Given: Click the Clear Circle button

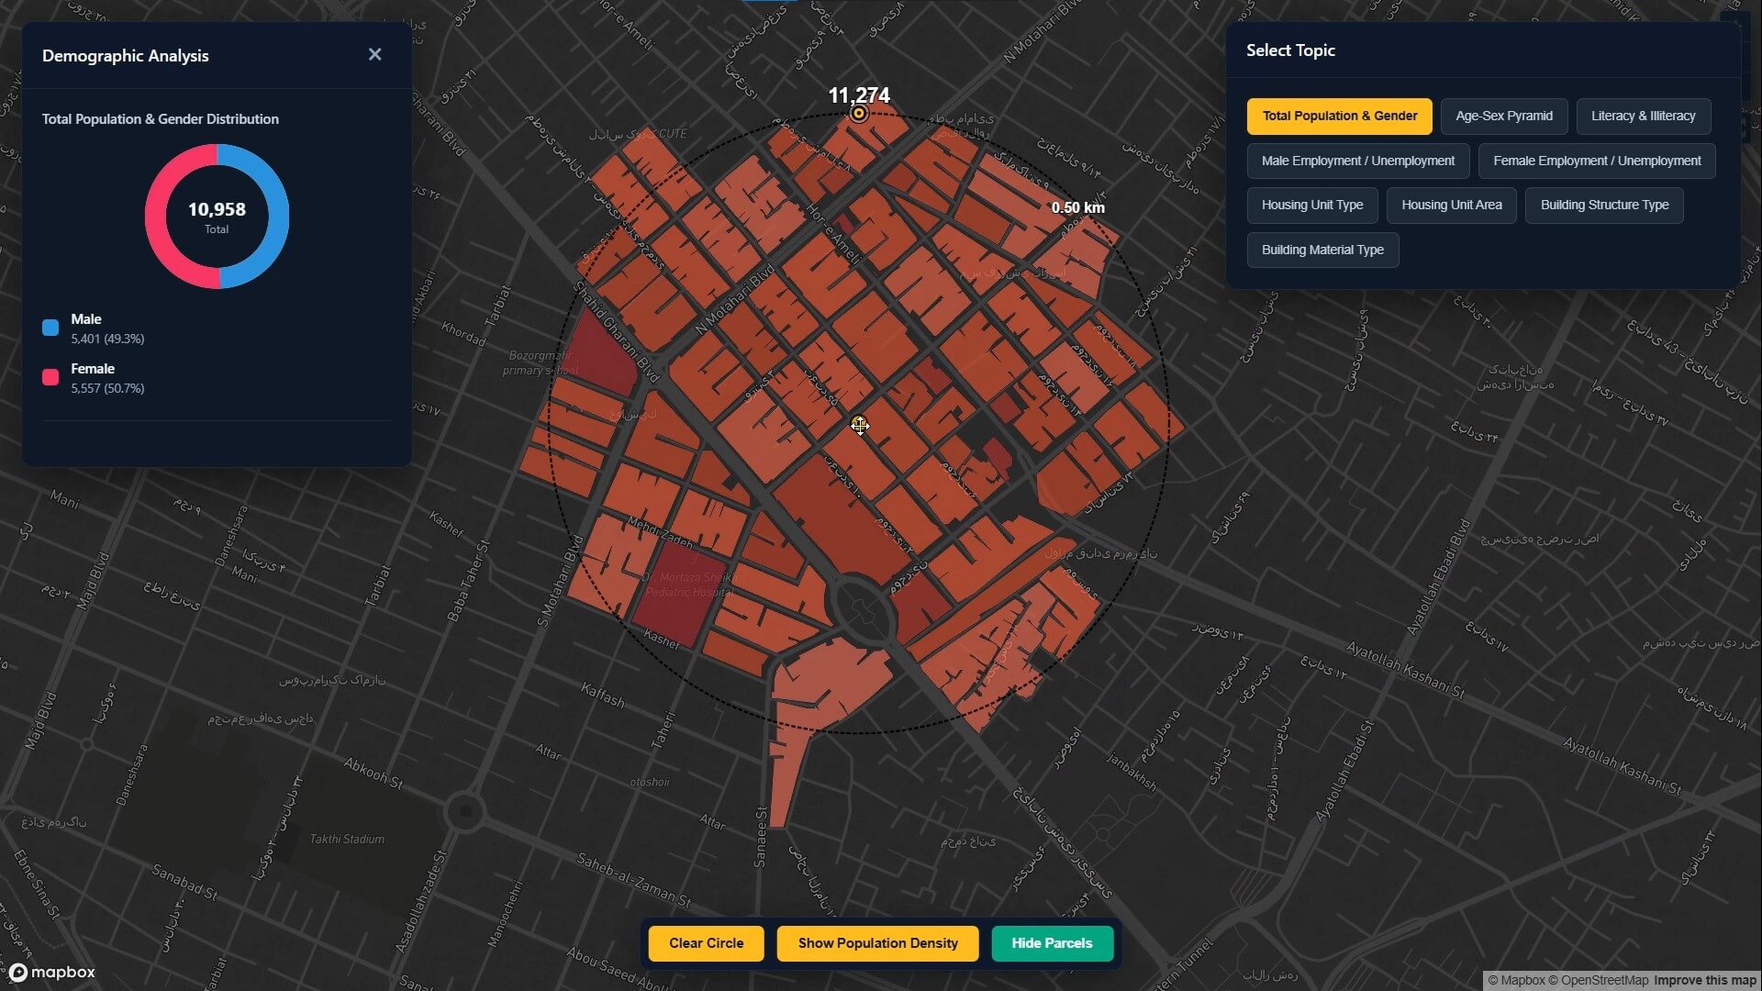Looking at the screenshot, I should click(x=706, y=942).
